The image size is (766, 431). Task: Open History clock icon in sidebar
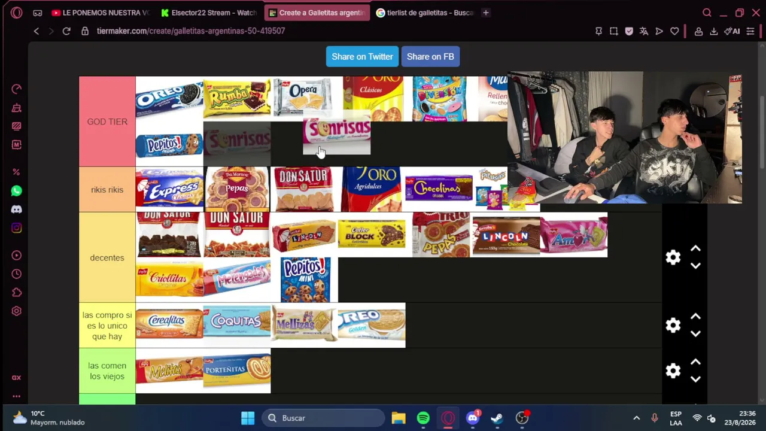[x=16, y=274]
